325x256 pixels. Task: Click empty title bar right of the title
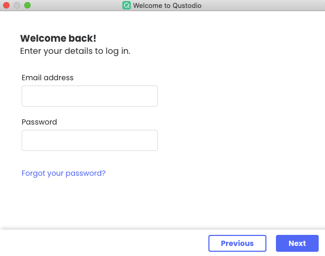tap(264, 6)
